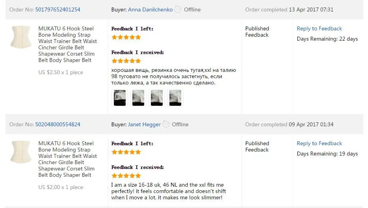The width and height of the screenshot is (368, 208).
Task: Open third review photo thumbnail
Action: coord(157,98)
